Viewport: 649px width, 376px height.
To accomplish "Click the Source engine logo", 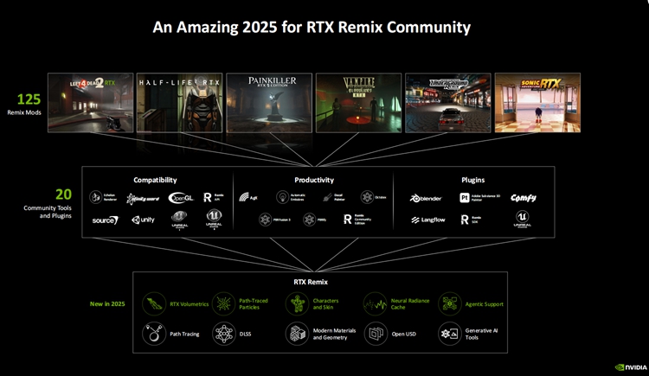I will [x=106, y=220].
